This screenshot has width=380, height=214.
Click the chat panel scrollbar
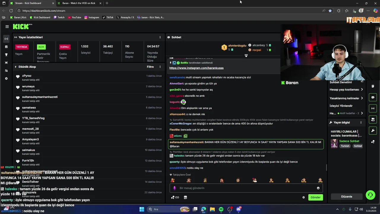[x=326, y=168]
